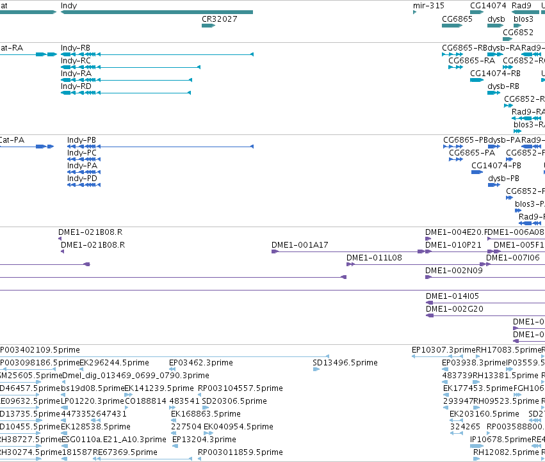Select the EP03462.3prime insertion label
The width and height of the screenshot is (545, 462).
coord(201,363)
